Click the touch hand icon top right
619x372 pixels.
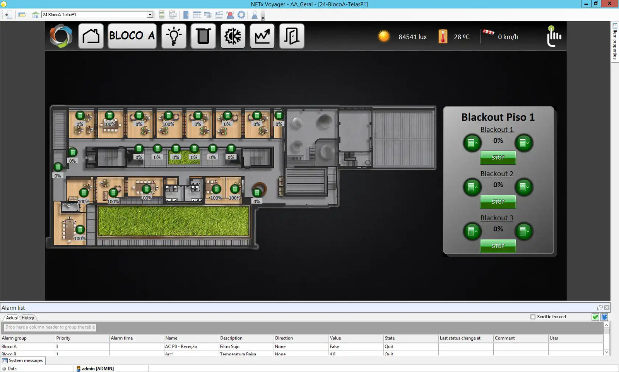pos(554,36)
